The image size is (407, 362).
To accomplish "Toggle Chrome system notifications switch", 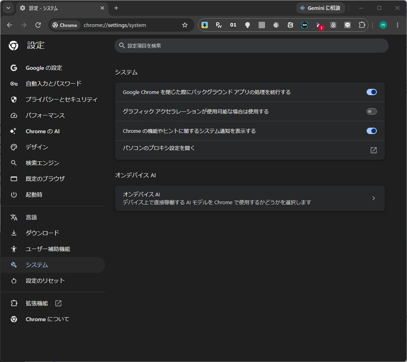I will coord(371,131).
